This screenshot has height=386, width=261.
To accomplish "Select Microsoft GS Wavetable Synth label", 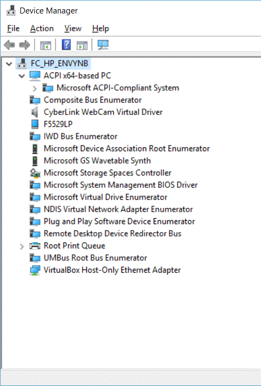I will pyautogui.click(x=97, y=160).
